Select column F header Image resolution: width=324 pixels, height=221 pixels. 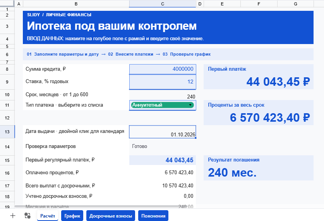pyautogui.click(x=259, y=4)
